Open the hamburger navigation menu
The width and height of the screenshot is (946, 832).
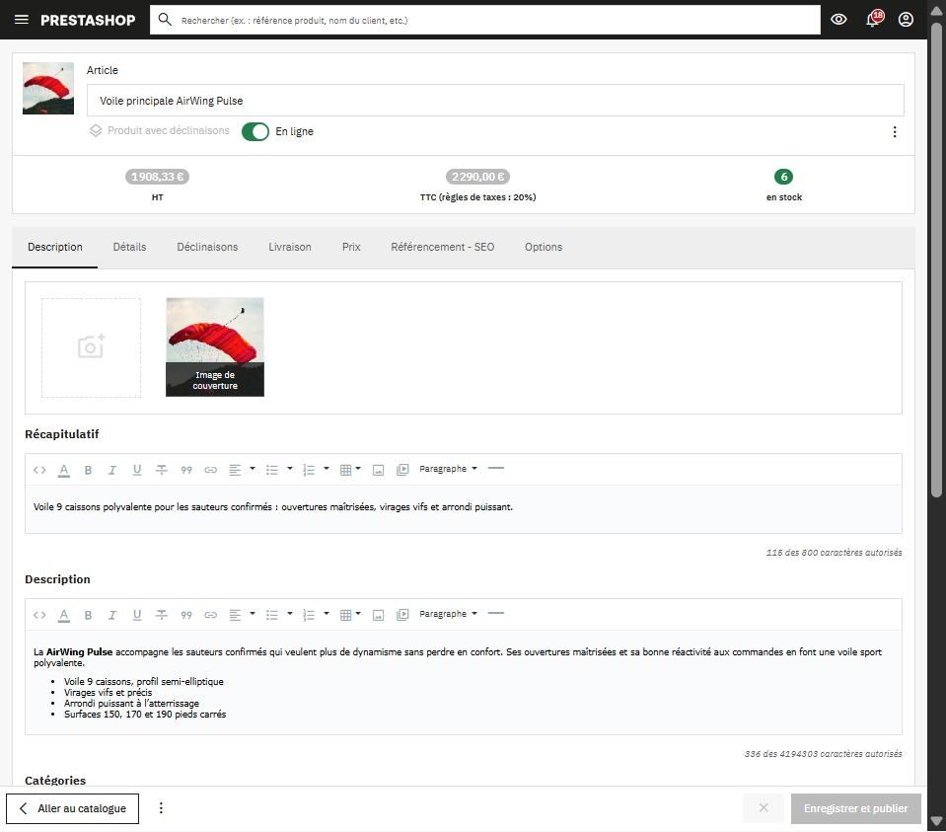tap(21, 20)
